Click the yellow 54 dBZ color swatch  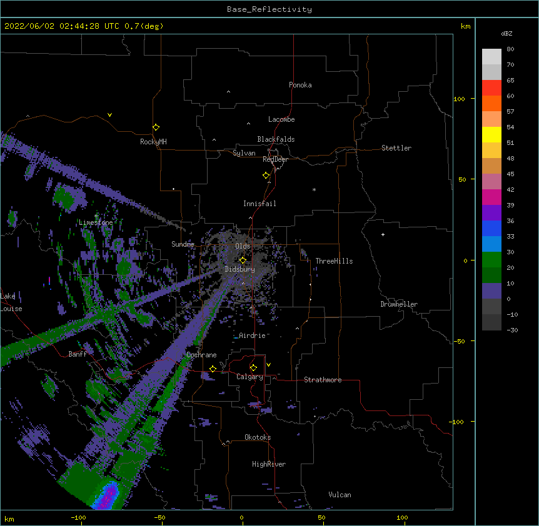491,134
